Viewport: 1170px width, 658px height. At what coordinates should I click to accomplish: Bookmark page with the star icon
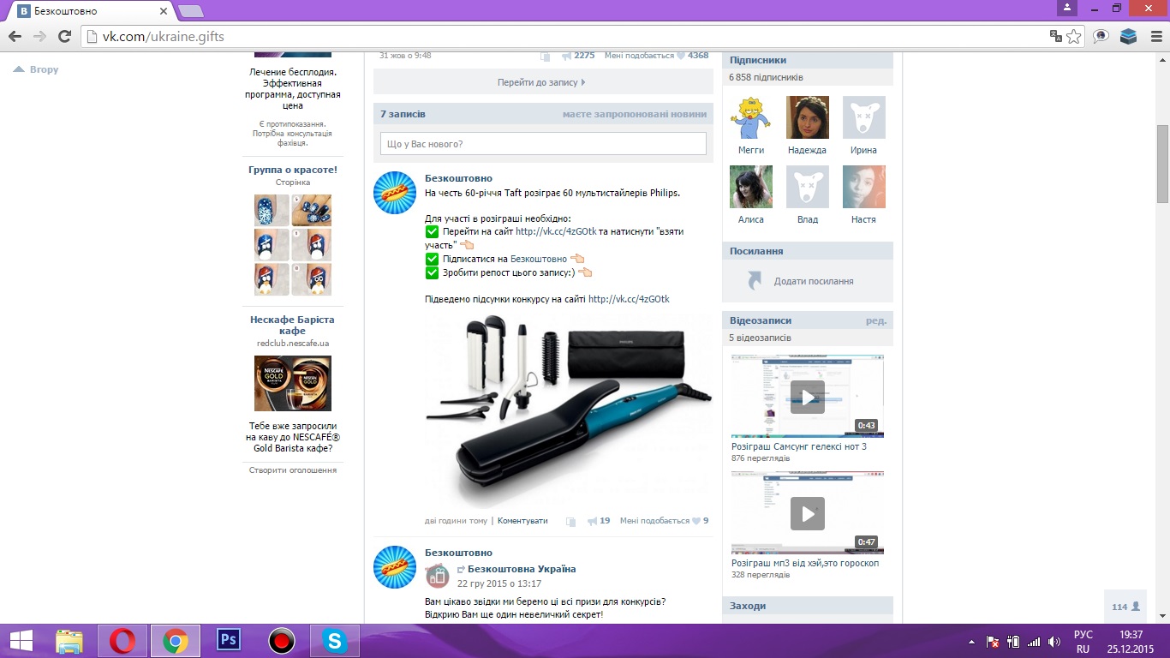[x=1074, y=36]
